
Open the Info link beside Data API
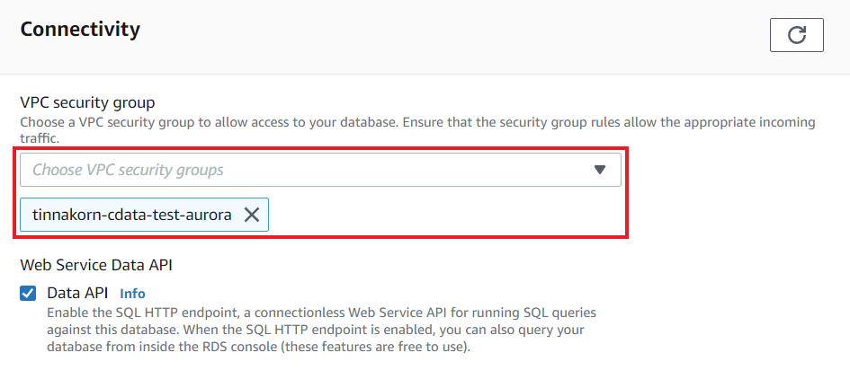click(132, 294)
